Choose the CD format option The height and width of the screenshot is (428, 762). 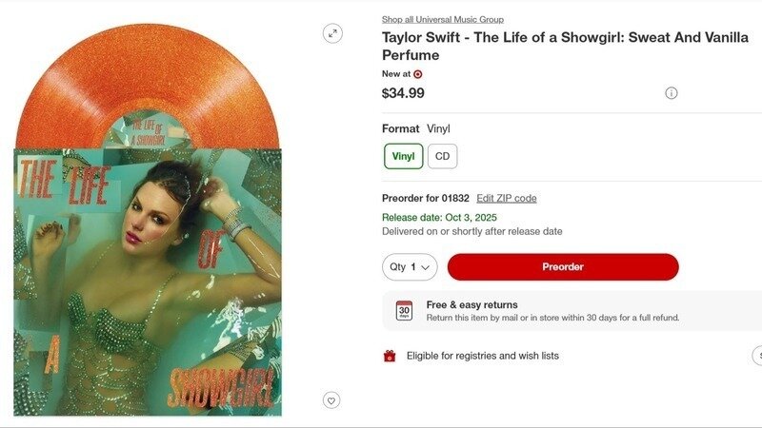442,156
